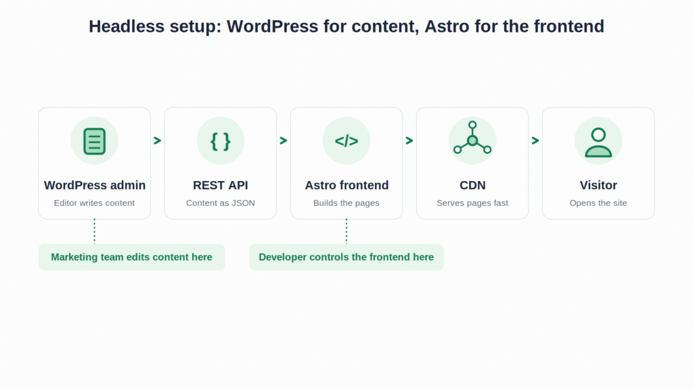
Task: Click arrow between CDN and Visitor
Action: click(x=535, y=140)
